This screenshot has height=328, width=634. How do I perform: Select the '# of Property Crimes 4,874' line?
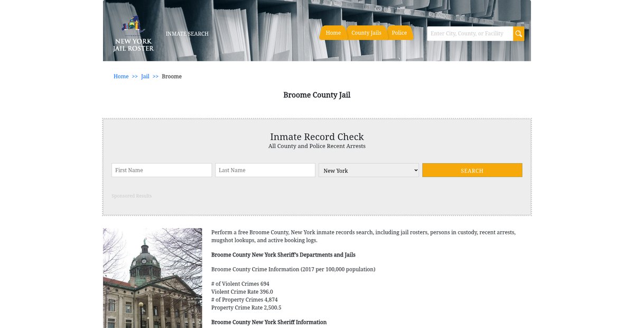(x=245, y=300)
